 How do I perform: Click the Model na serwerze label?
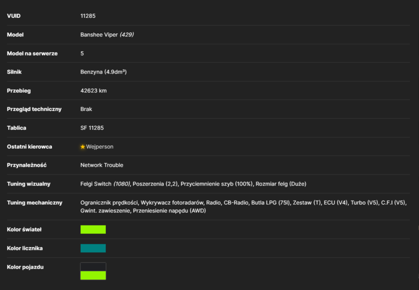32,54
